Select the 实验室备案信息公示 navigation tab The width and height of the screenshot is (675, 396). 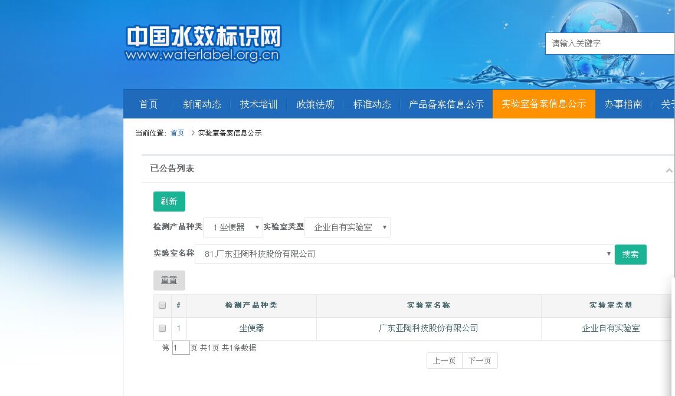pyautogui.click(x=543, y=104)
